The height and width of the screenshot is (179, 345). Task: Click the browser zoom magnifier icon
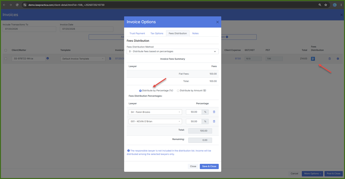pos(320,5)
